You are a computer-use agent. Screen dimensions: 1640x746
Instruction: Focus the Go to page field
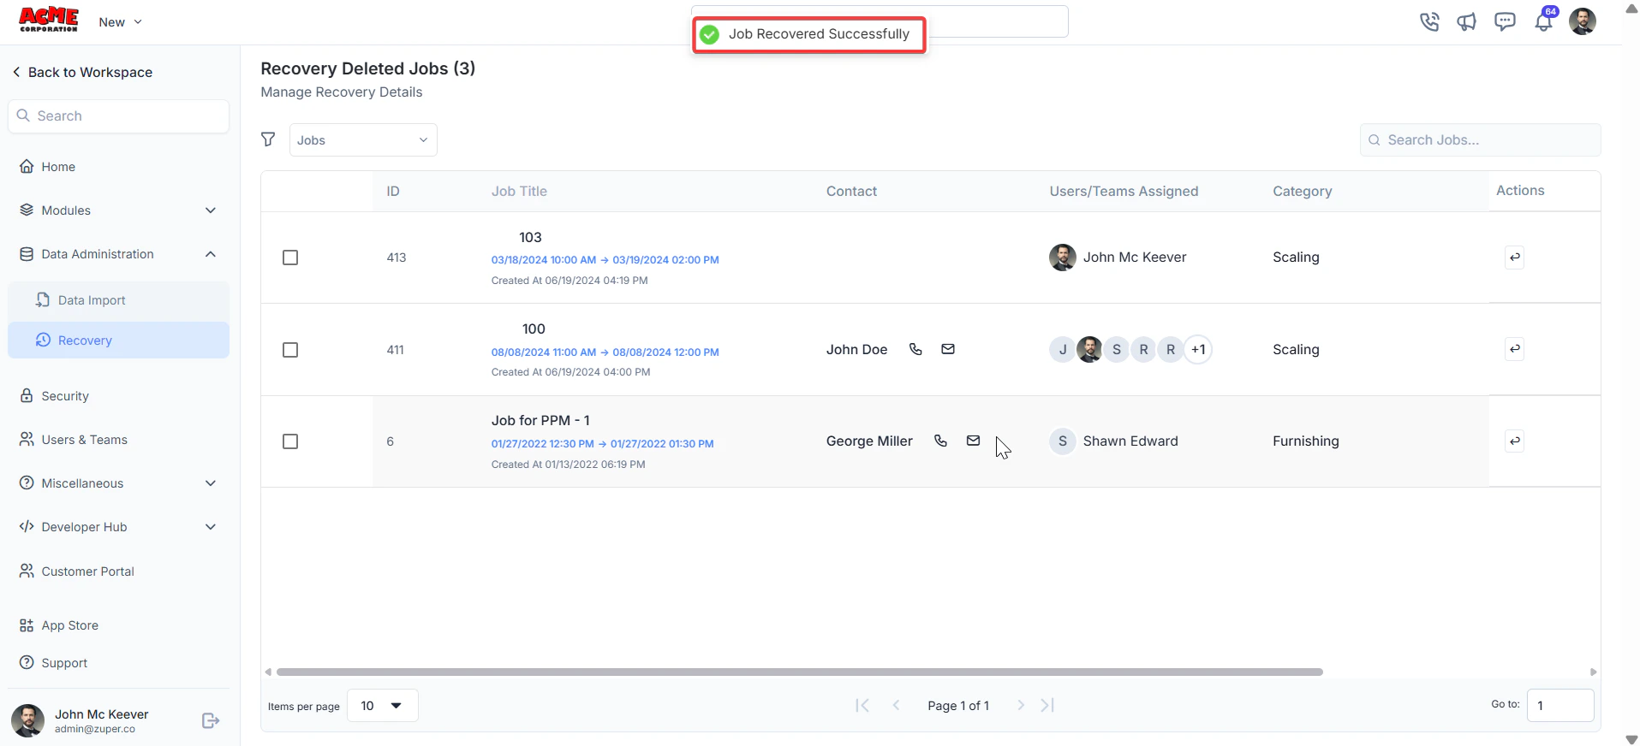click(1560, 706)
